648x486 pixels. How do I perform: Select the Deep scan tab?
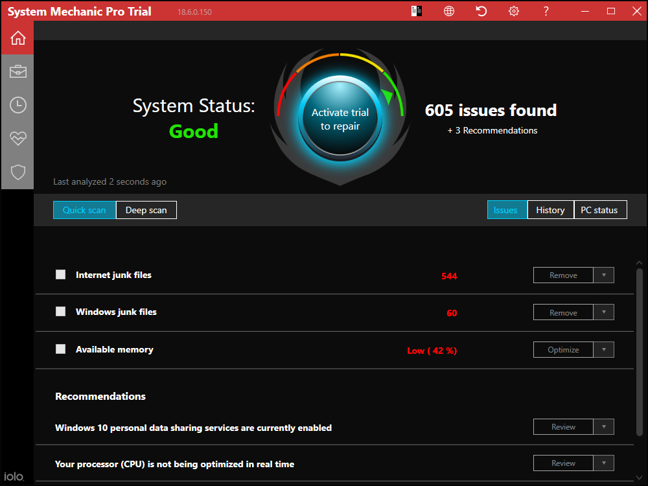pos(146,209)
